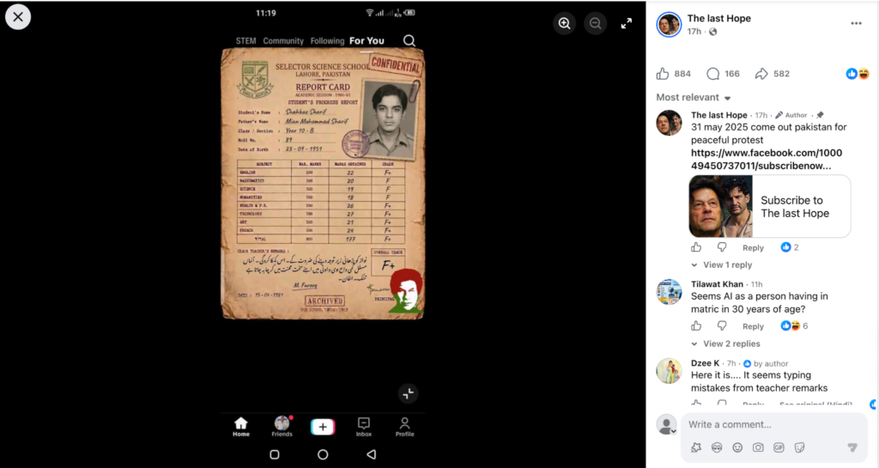Open The last Hope page name in header

tap(718, 18)
